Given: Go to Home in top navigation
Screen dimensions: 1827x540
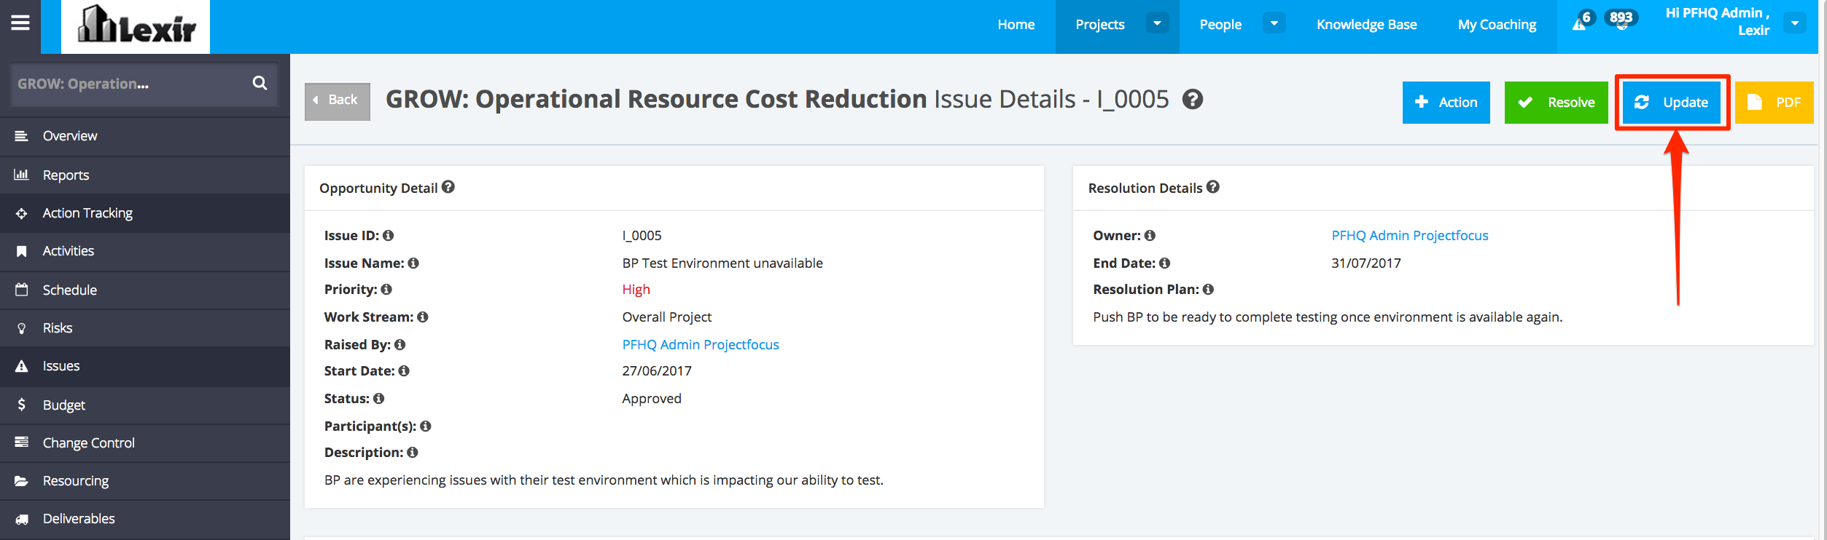Looking at the screenshot, I should [x=1016, y=25].
